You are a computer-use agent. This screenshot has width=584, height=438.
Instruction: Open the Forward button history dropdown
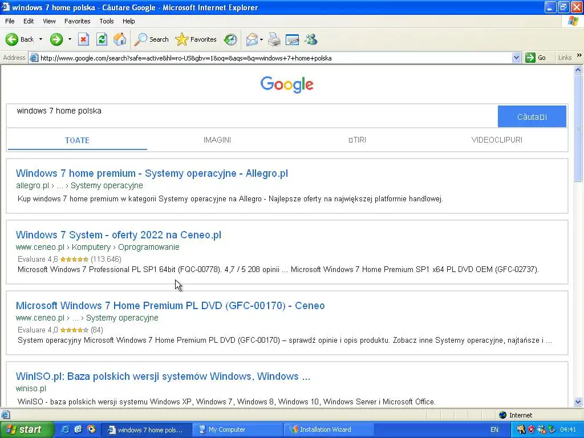[69, 39]
